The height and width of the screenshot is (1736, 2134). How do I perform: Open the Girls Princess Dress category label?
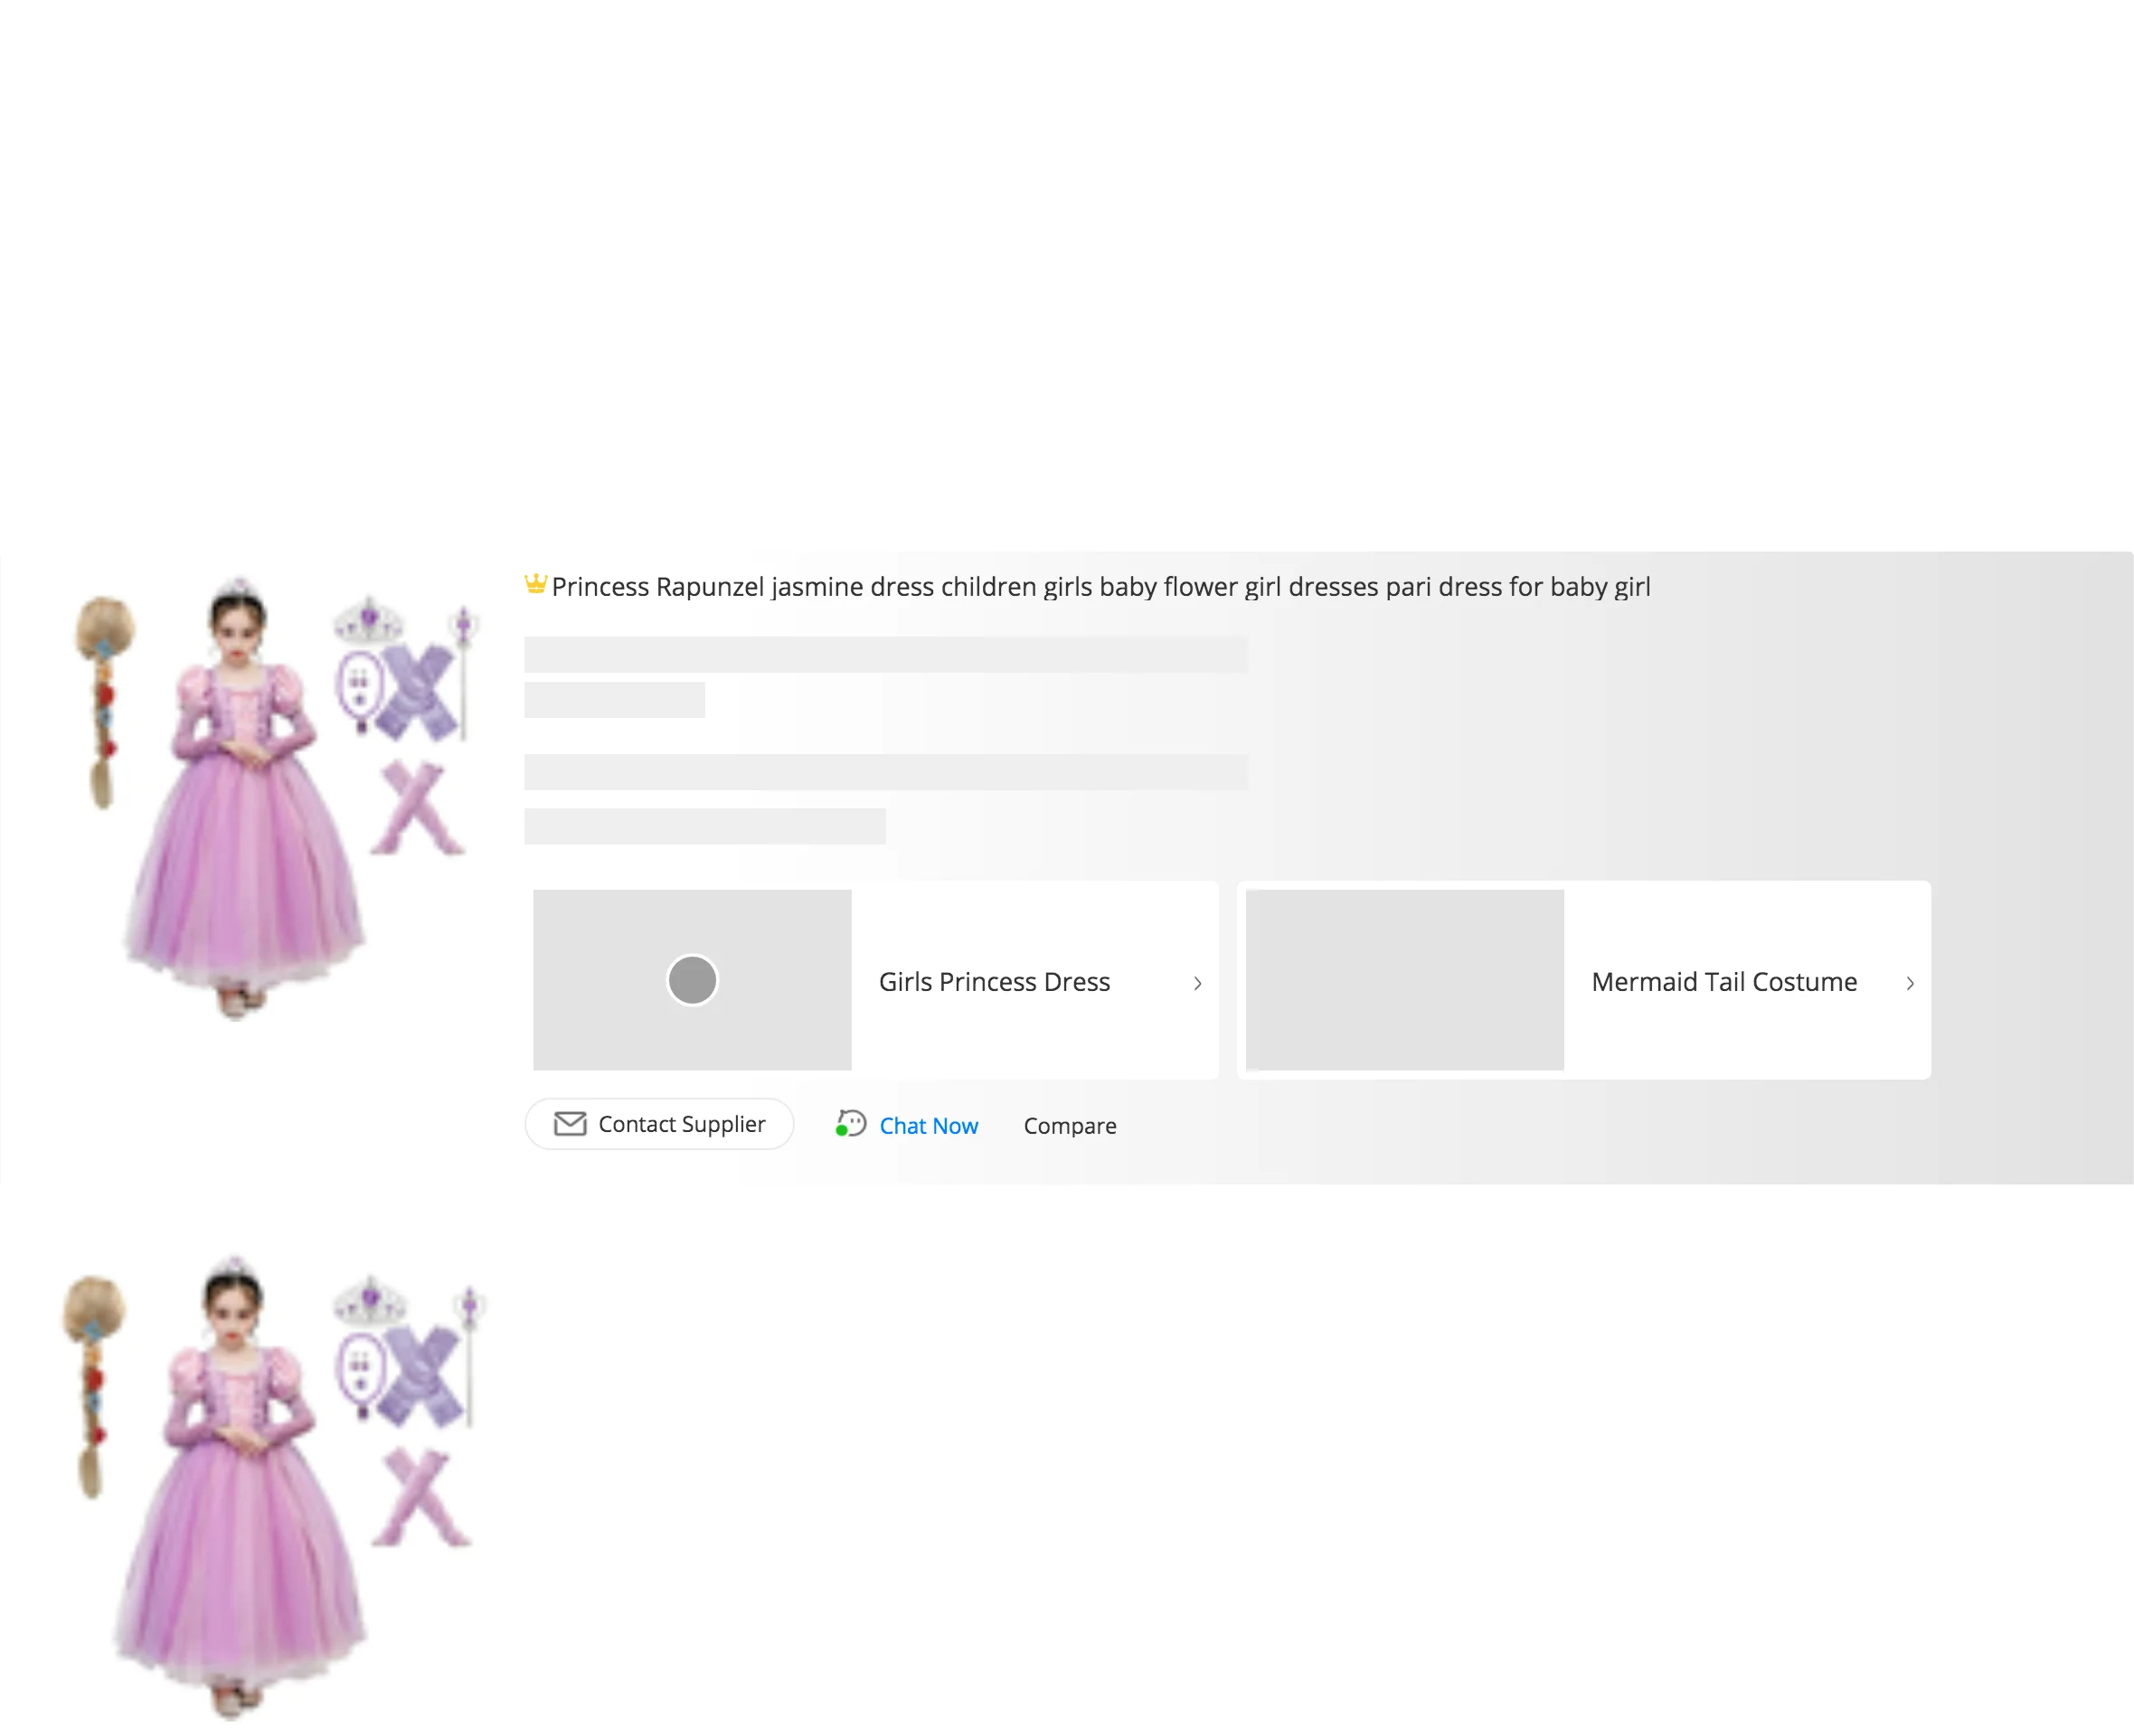(994, 982)
